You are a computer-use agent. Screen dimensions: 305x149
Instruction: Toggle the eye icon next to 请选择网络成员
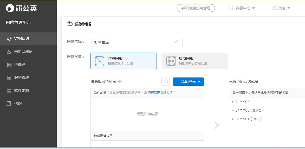pos(119,82)
